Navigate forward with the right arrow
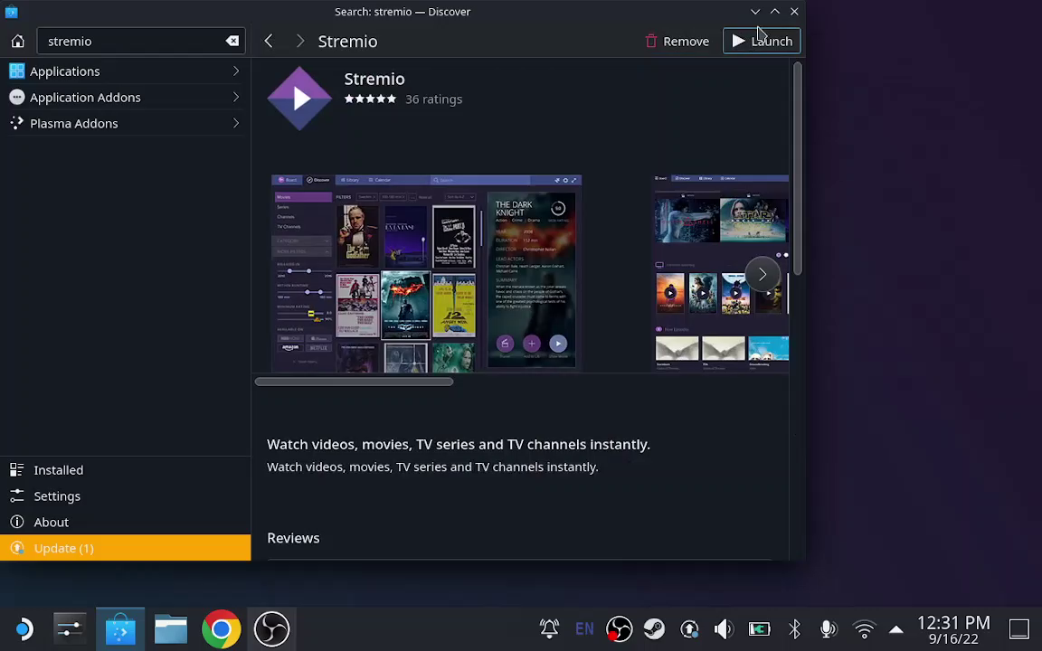 coord(299,42)
